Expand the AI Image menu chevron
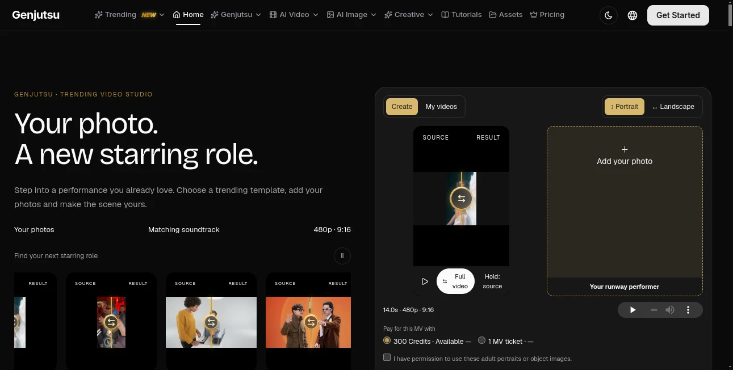Image resolution: width=733 pixels, height=370 pixels. (374, 15)
